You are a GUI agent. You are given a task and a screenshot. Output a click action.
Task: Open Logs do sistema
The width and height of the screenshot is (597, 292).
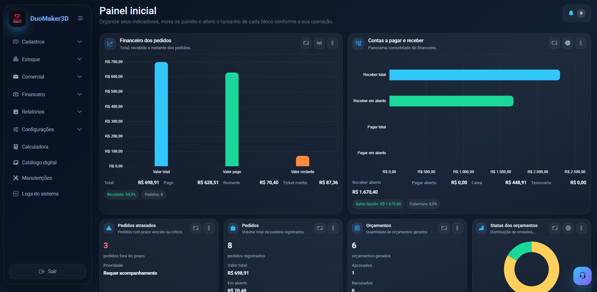pyautogui.click(x=48, y=194)
